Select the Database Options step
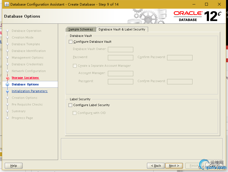Image resolution: width=228 pixels, height=172 pixels. click(25, 84)
